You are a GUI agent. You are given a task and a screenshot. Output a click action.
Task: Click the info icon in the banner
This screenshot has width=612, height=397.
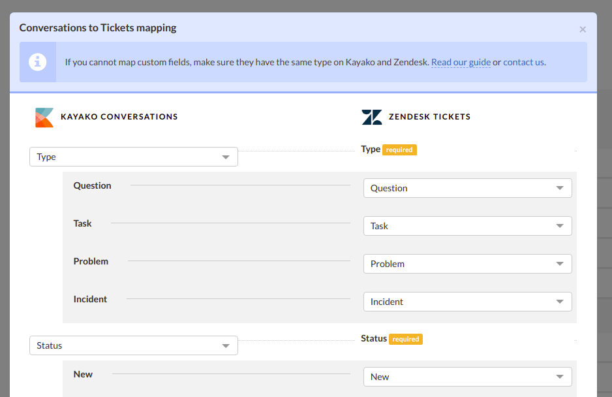(37, 62)
